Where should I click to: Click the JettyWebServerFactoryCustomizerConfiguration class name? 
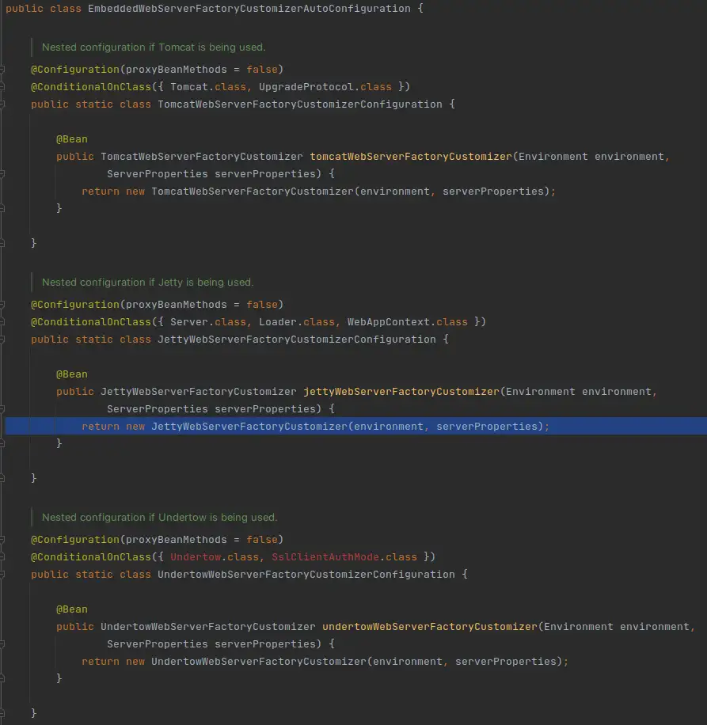pos(296,340)
